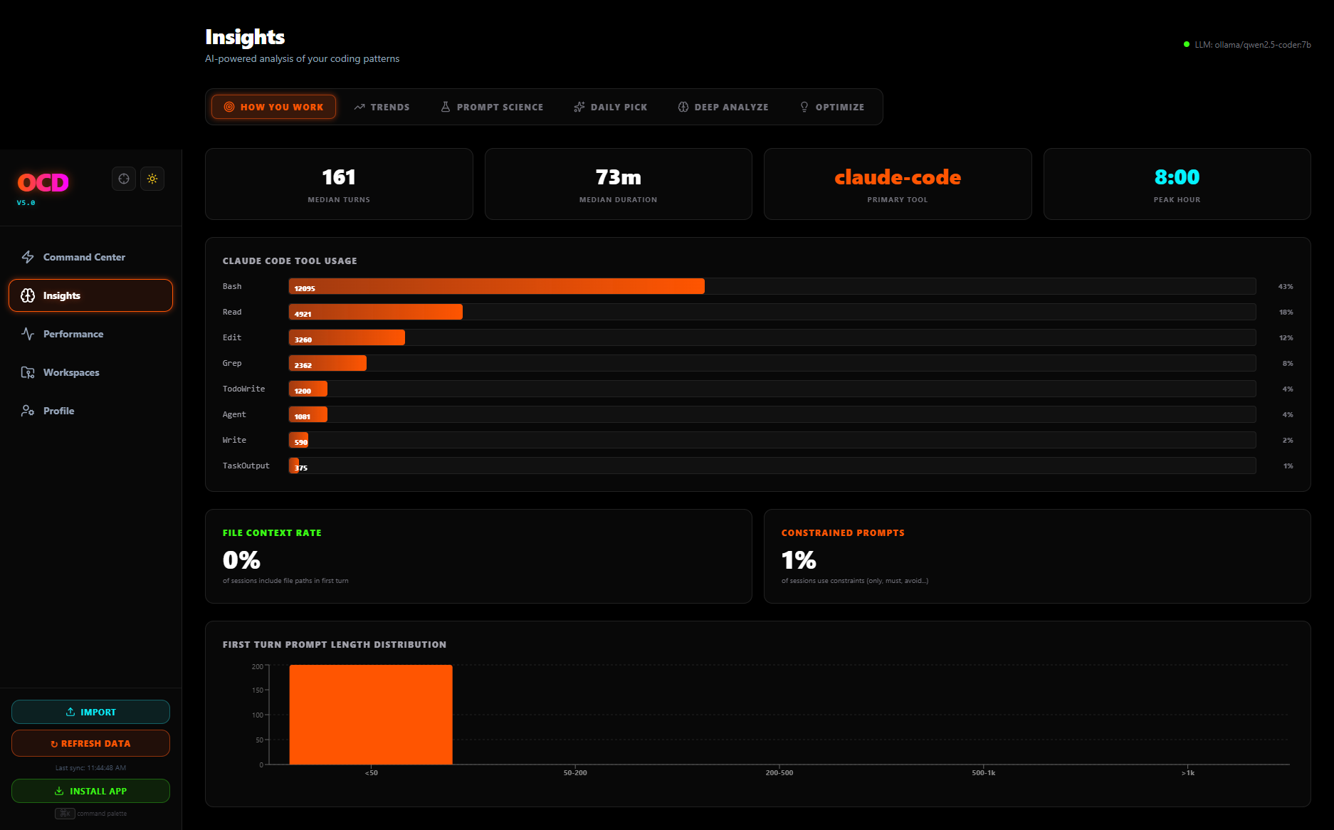
Task: Click the Performance activity pulse icon
Action: pos(28,334)
